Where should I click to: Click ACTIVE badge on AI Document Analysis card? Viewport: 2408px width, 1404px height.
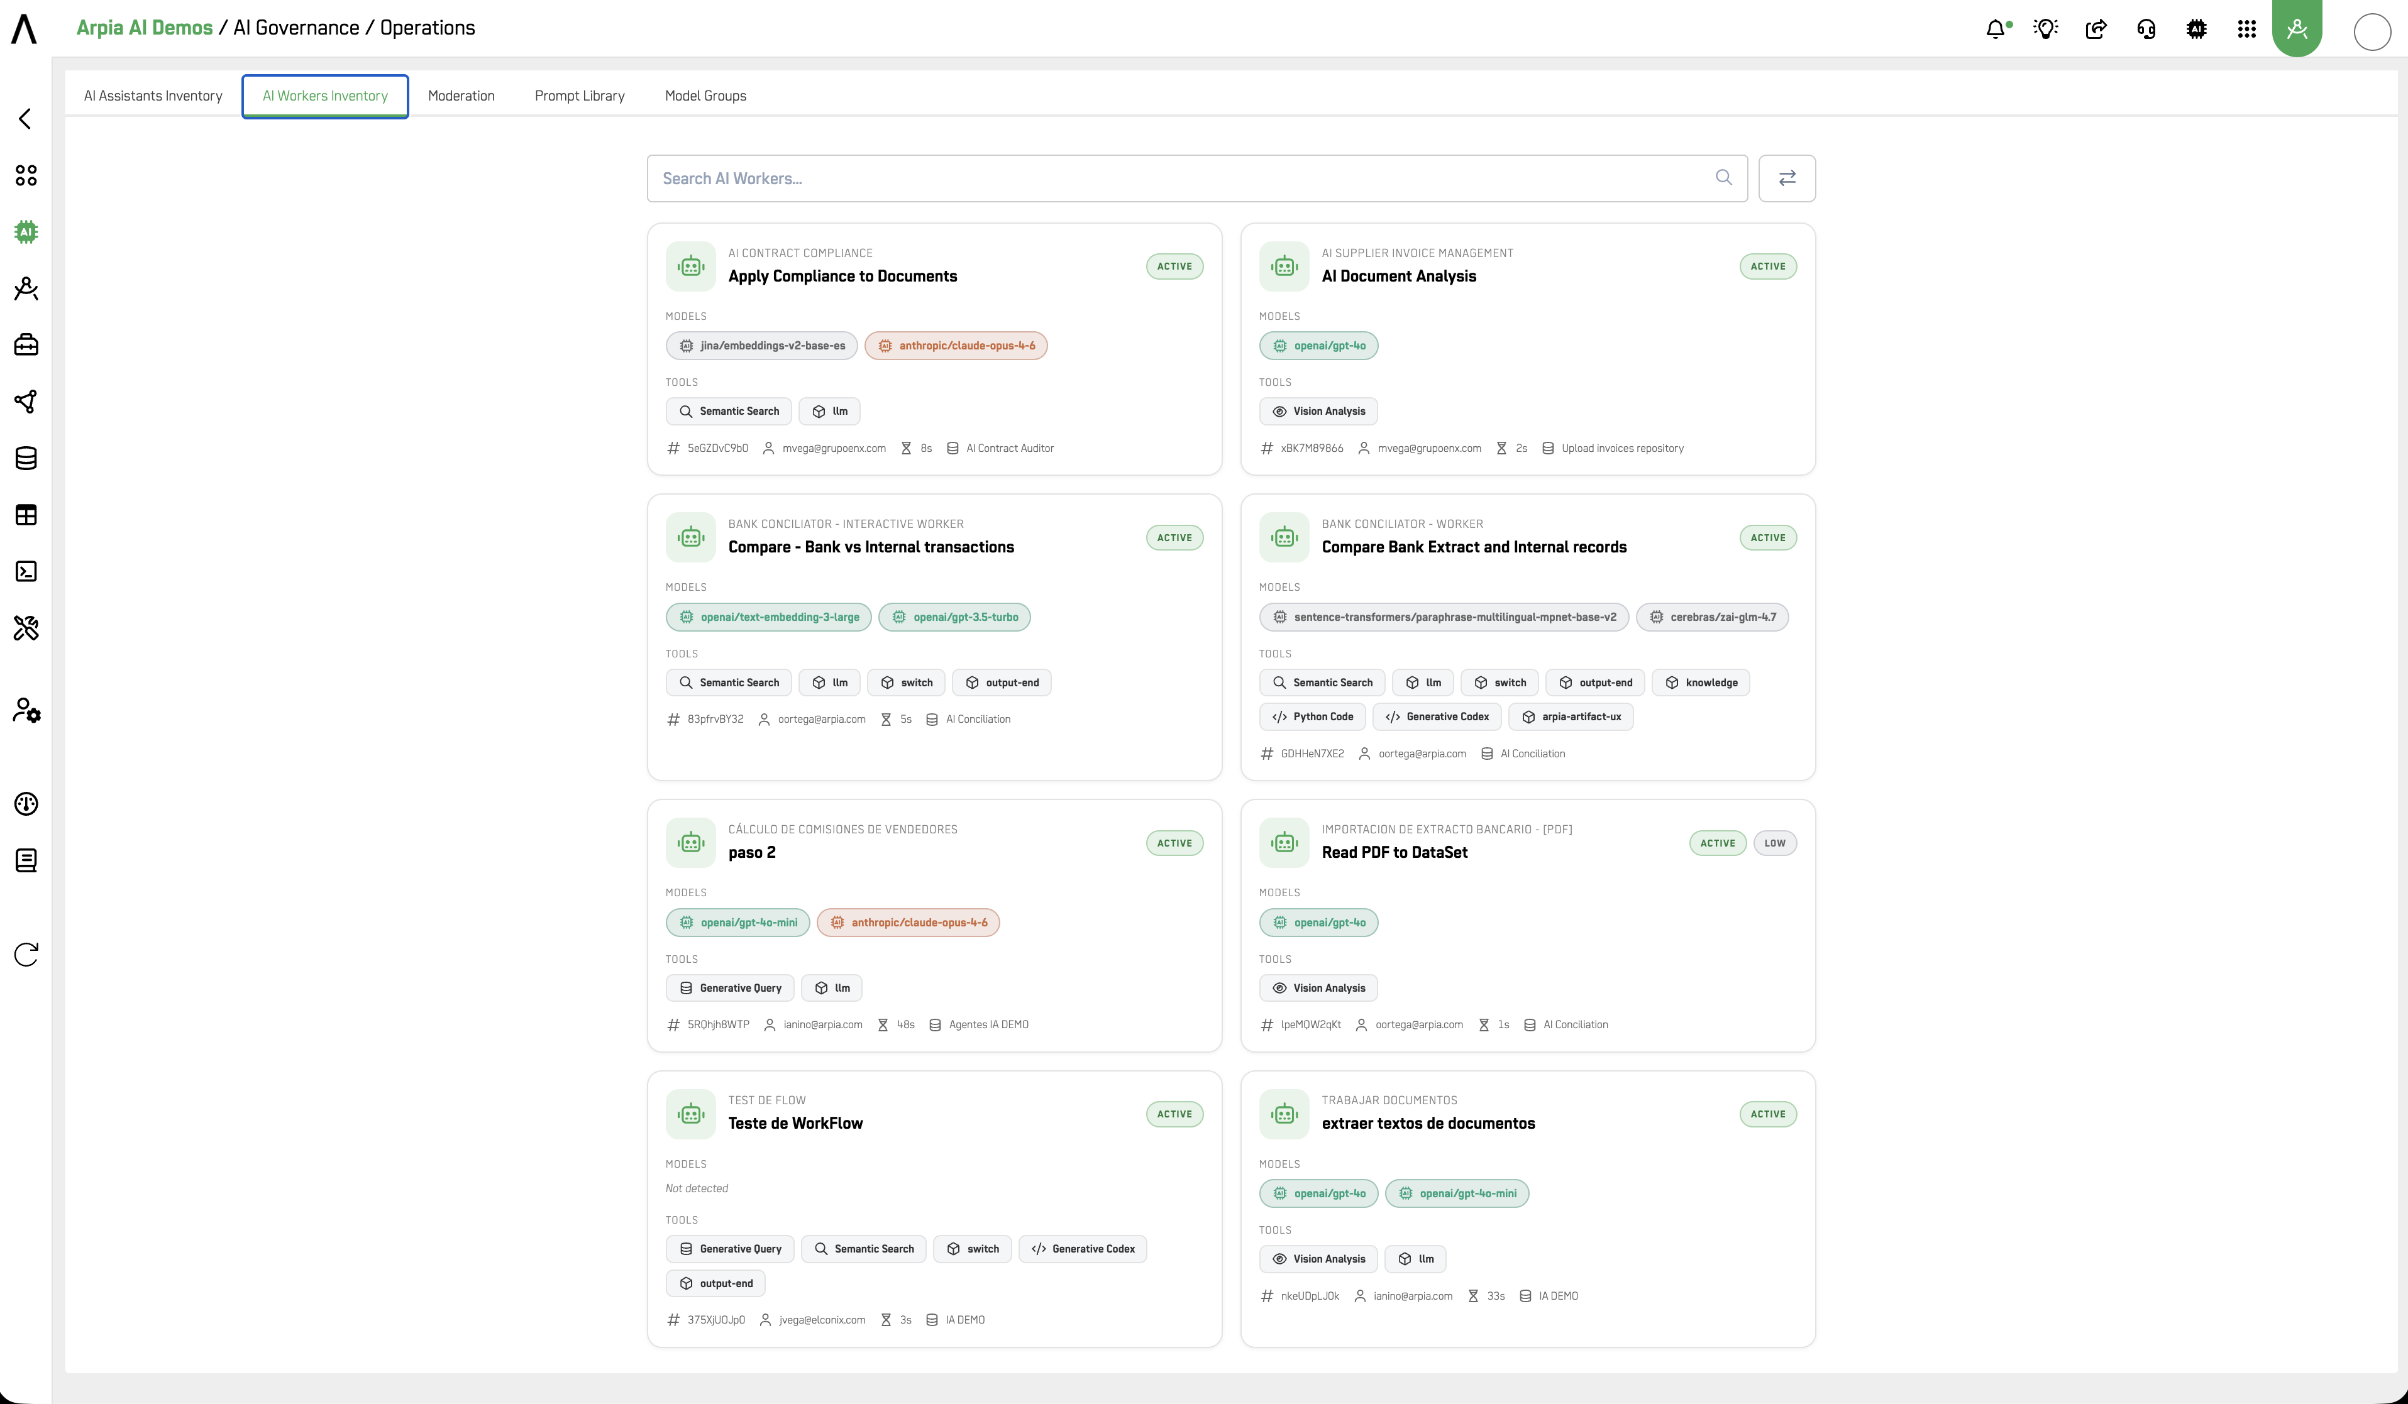(1768, 266)
